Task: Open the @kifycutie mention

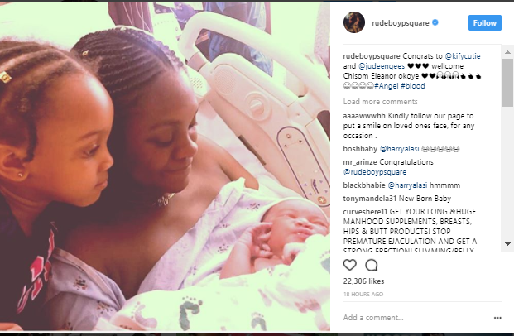Action: pos(463,56)
